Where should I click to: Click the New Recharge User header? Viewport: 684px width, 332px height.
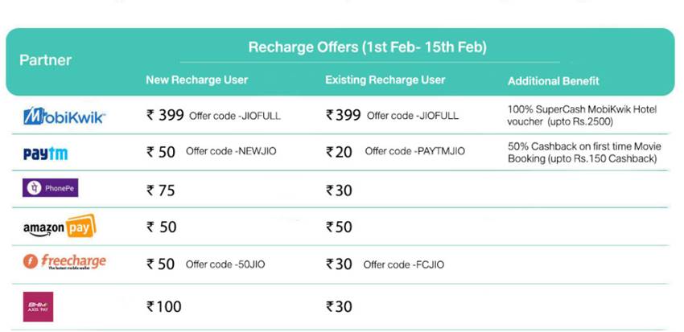(196, 80)
